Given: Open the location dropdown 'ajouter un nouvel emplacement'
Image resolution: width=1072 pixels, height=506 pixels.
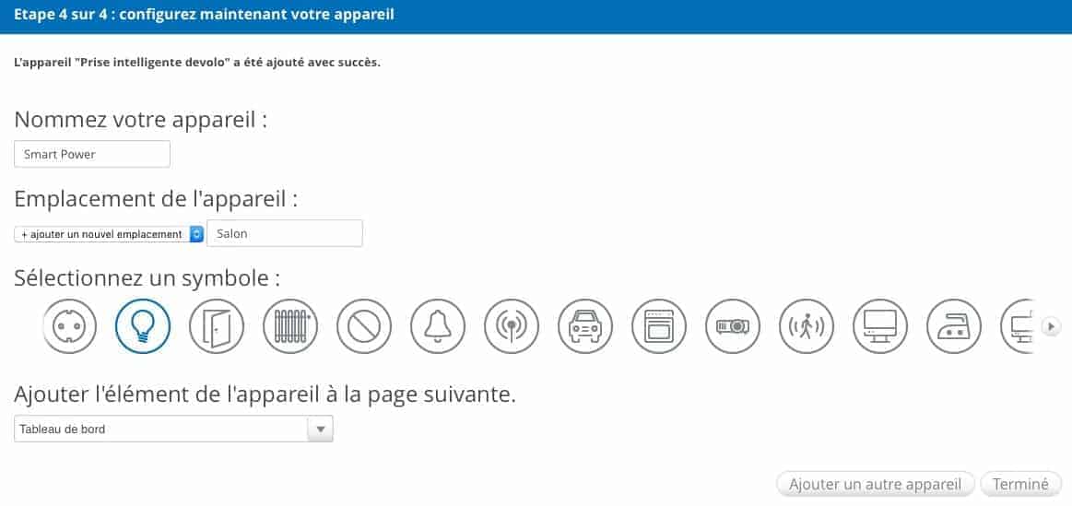Looking at the screenshot, I should (110, 234).
